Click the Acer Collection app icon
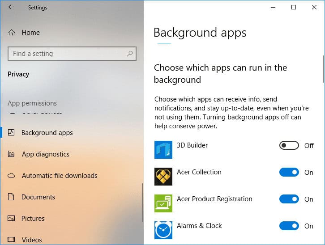The image size is (325, 245). [163, 177]
